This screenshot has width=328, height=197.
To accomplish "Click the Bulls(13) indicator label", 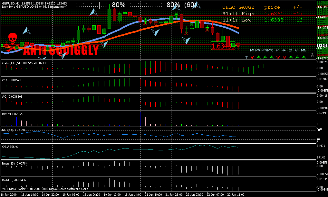I will [14, 180].
